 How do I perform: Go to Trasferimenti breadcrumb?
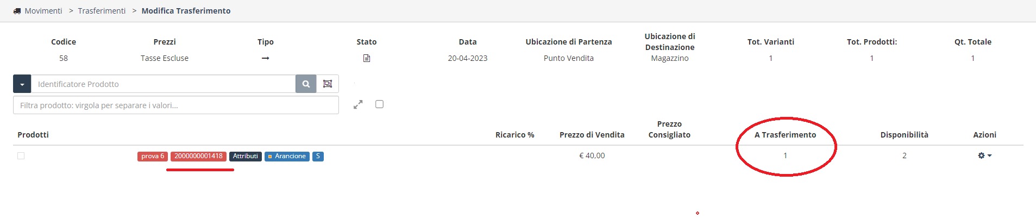(102, 11)
